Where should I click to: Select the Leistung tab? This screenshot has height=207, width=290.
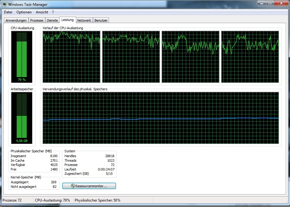click(67, 20)
